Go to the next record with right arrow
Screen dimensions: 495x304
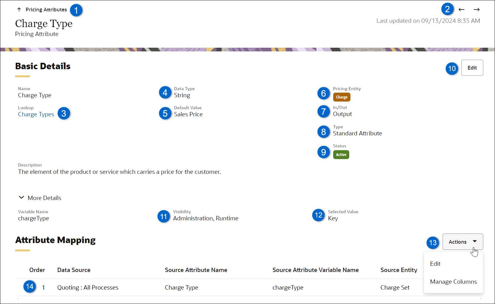[477, 9]
